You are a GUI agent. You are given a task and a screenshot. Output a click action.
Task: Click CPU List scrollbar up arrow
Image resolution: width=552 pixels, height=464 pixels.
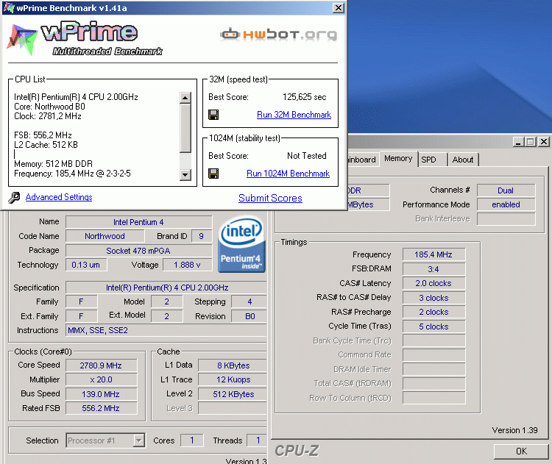(x=185, y=98)
